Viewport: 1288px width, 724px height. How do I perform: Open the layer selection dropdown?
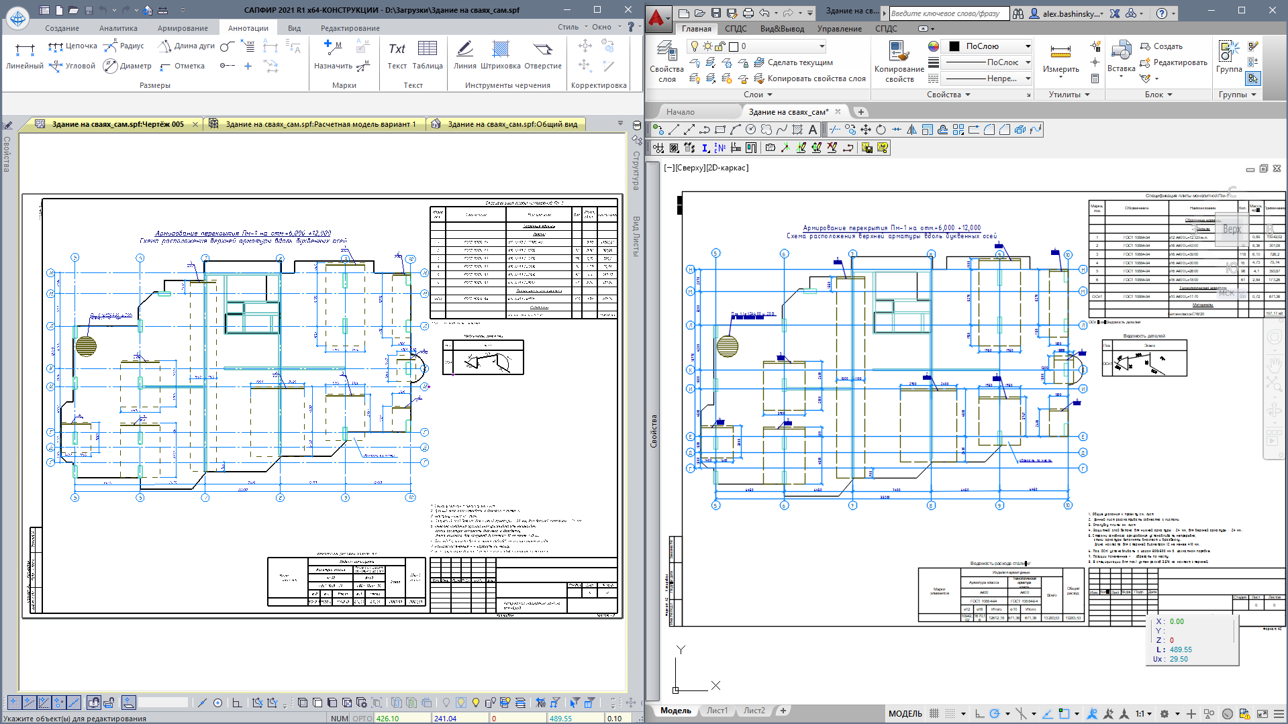point(822,46)
